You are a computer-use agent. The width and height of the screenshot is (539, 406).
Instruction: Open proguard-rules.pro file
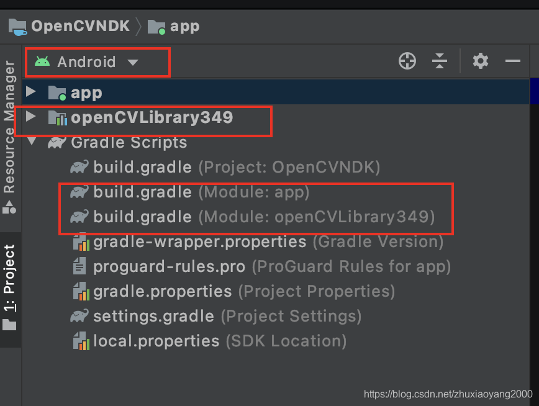[272, 266]
